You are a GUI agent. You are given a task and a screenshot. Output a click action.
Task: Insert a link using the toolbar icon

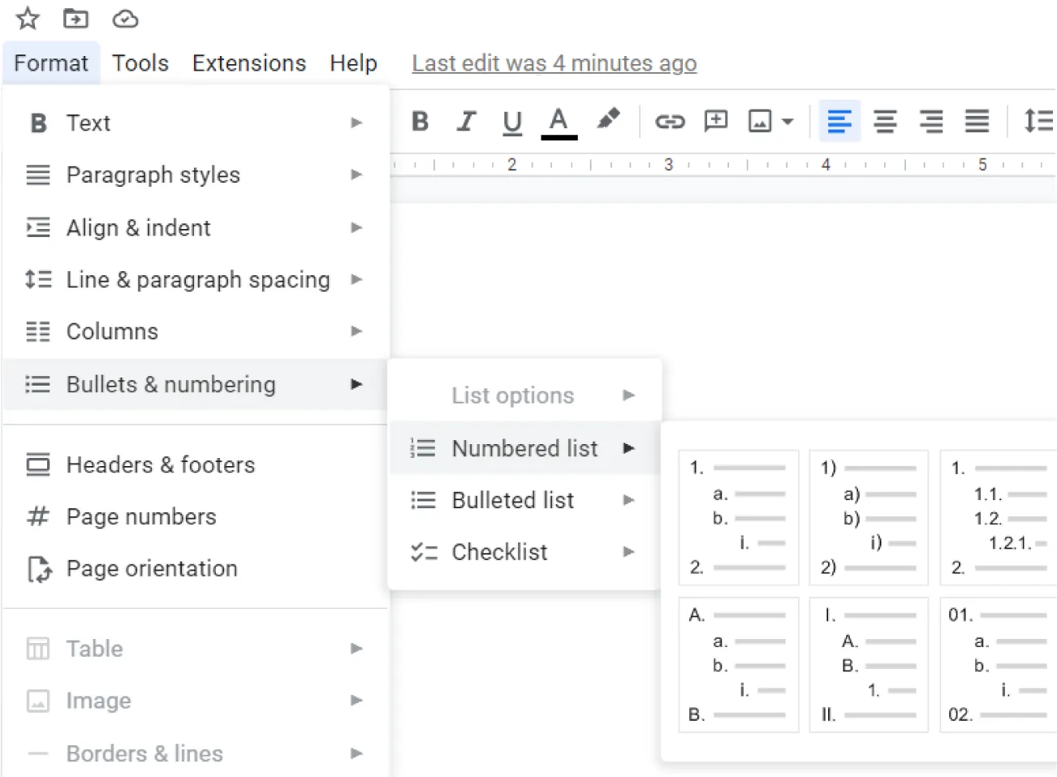coord(669,121)
